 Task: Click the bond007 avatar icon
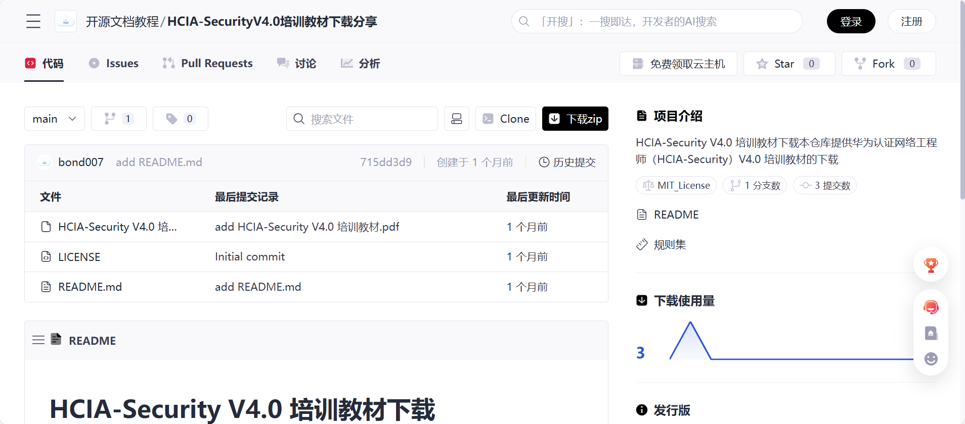click(x=45, y=162)
